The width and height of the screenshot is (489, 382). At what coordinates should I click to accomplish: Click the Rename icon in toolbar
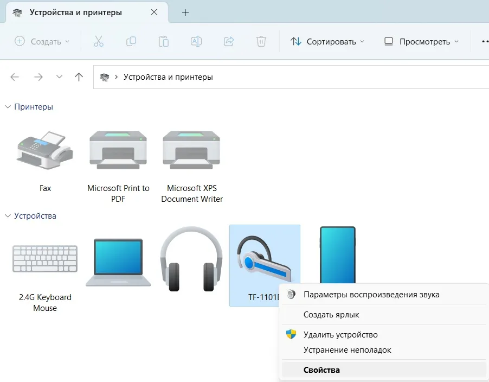[196, 41]
